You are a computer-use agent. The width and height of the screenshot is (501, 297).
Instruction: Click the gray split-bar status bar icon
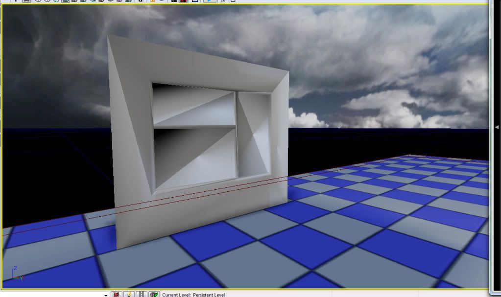click(x=141, y=294)
